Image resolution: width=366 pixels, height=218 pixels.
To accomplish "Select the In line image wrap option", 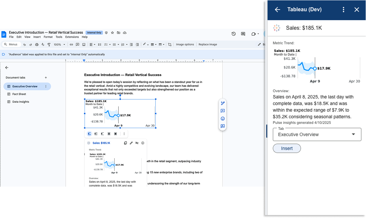I will pos(89,134).
